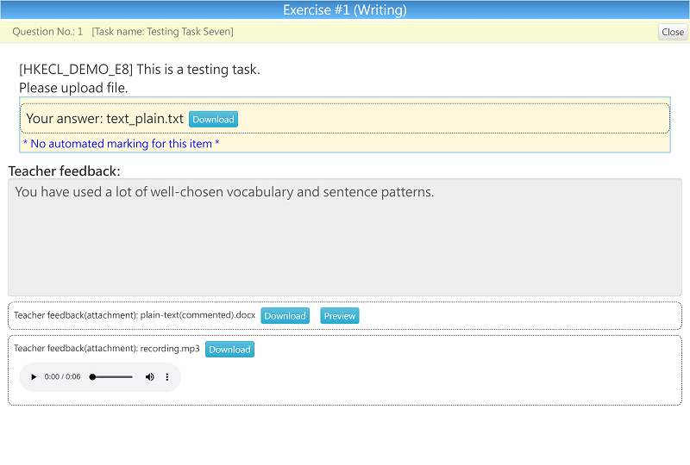Screen dimensions: 690x465
Task: Download plain-text(commented).docx attachment
Action: (285, 316)
